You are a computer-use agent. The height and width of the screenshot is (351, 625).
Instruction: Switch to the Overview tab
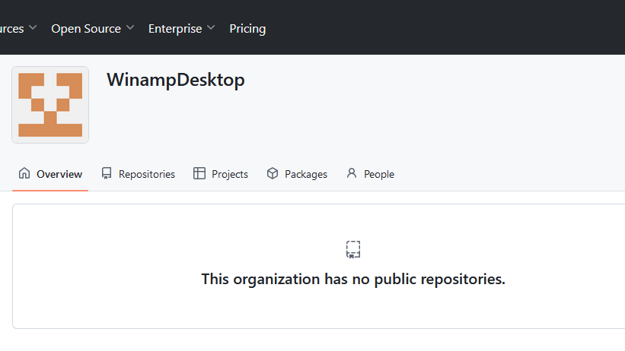59,174
